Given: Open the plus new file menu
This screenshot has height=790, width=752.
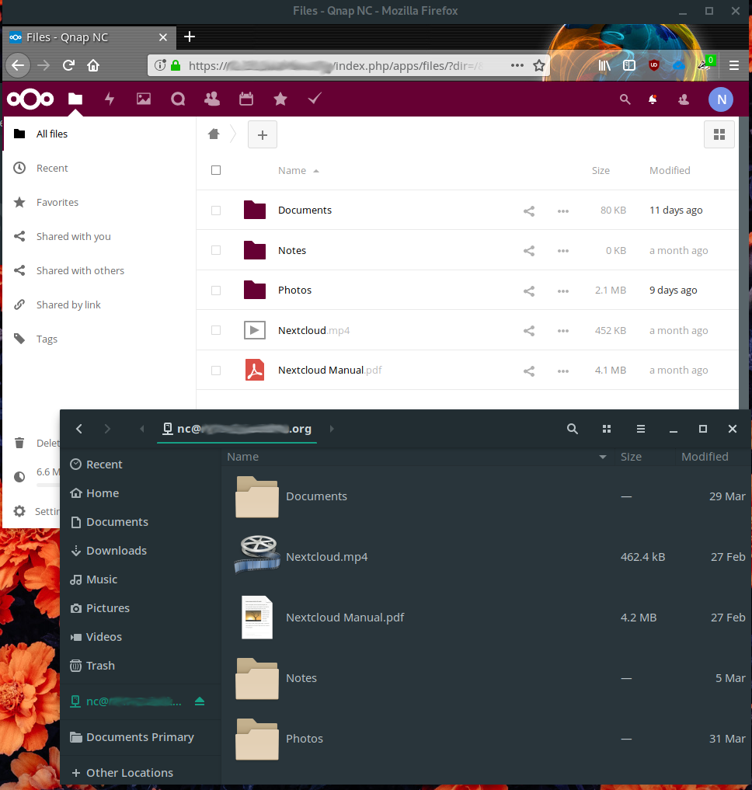Looking at the screenshot, I should pos(262,134).
